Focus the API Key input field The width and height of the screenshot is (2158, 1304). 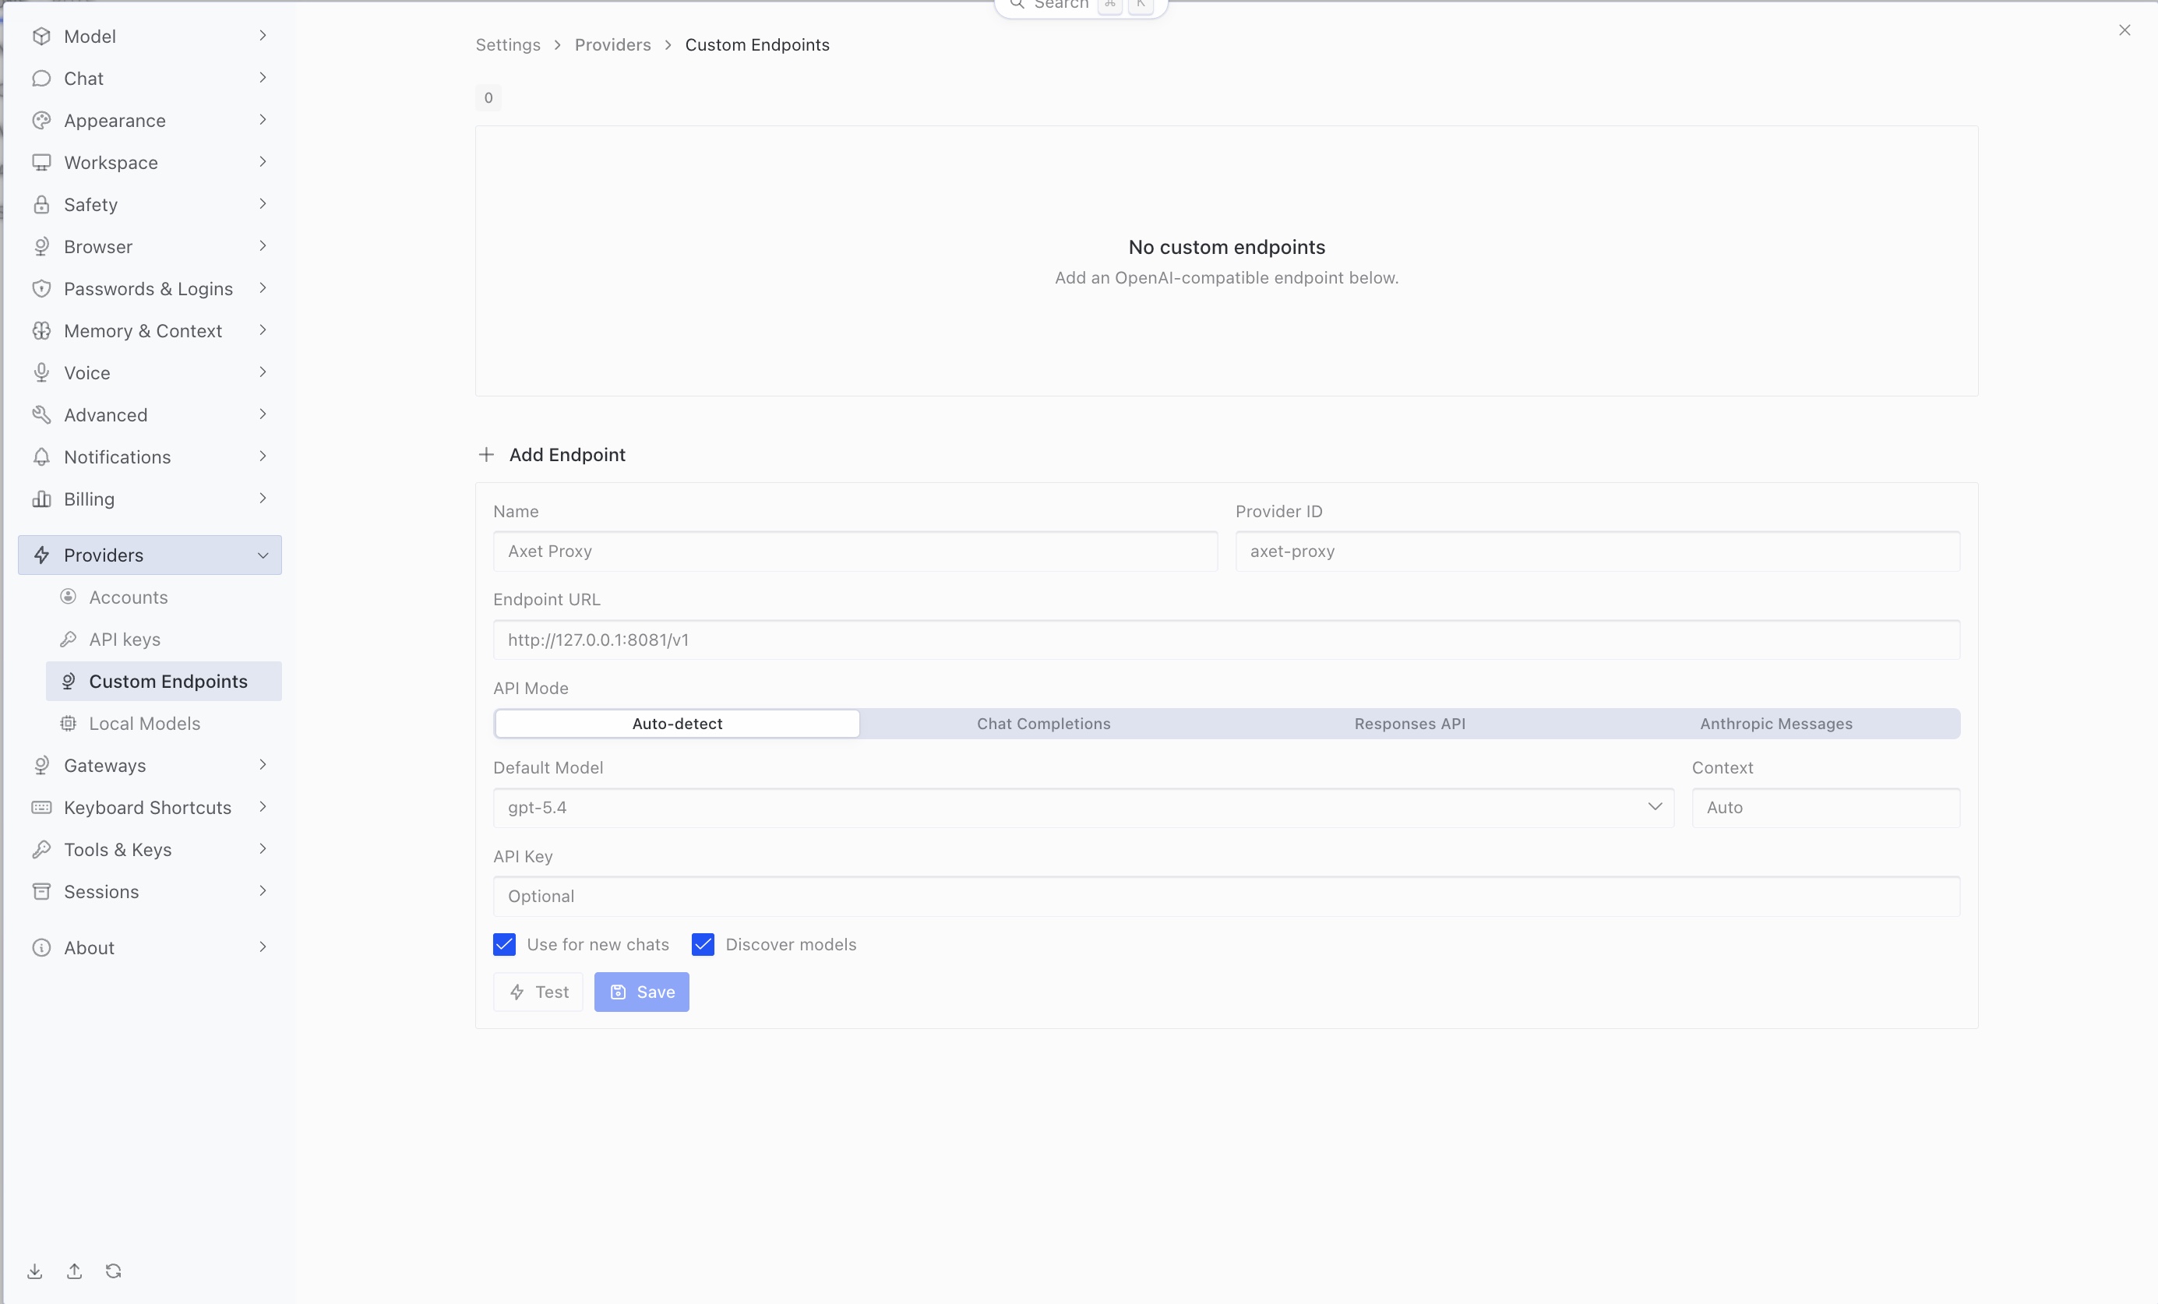pos(1226,896)
